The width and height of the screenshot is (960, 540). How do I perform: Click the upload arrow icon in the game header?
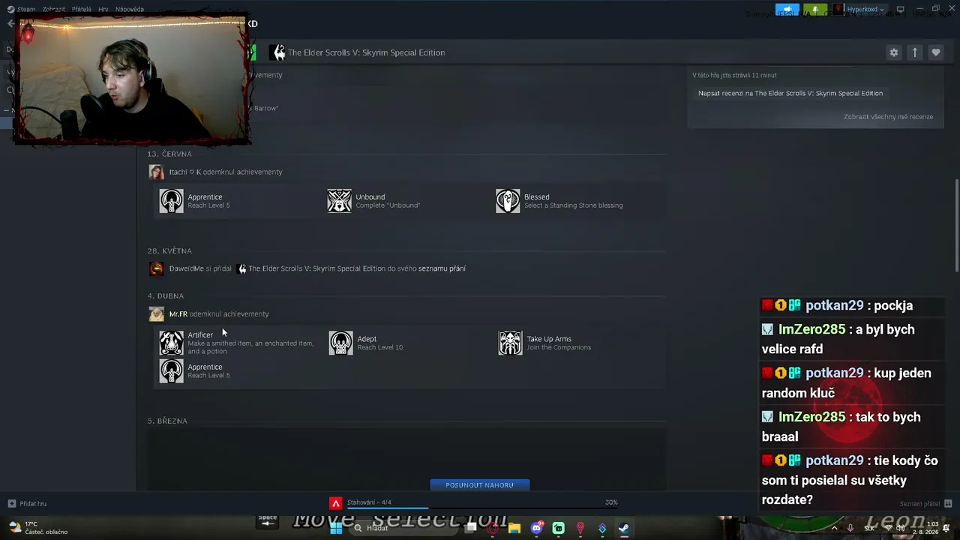(914, 52)
